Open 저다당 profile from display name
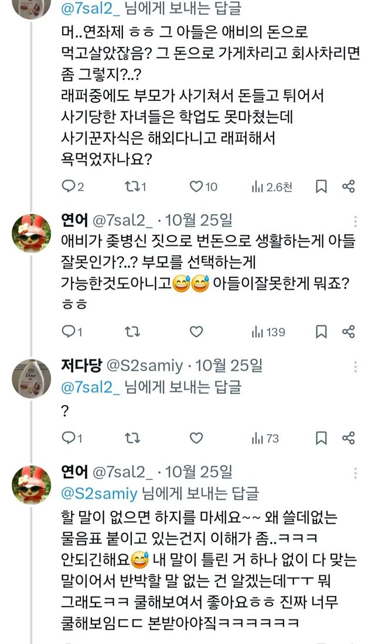375x644 pixels. click(80, 366)
